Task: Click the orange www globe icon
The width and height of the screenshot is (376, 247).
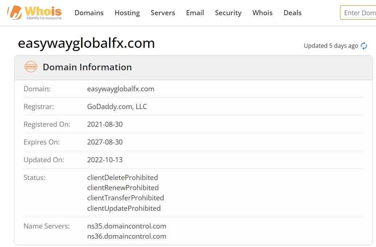Action: [x=31, y=67]
